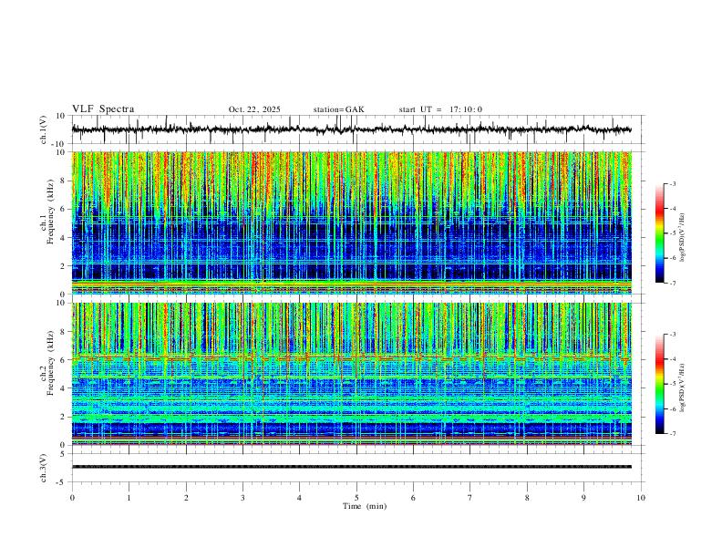Click the ch.1(V) waveform trace at top
The image size is (722, 558).
click(352, 129)
